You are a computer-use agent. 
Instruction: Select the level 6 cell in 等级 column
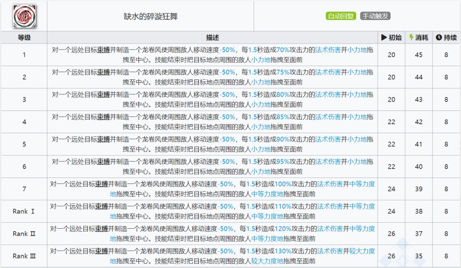click(x=24, y=166)
